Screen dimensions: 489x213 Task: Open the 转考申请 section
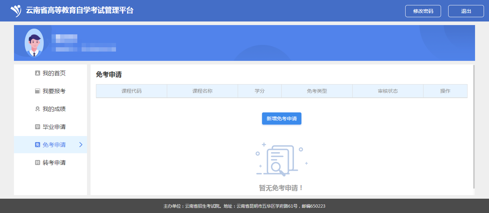click(x=54, y=163)
